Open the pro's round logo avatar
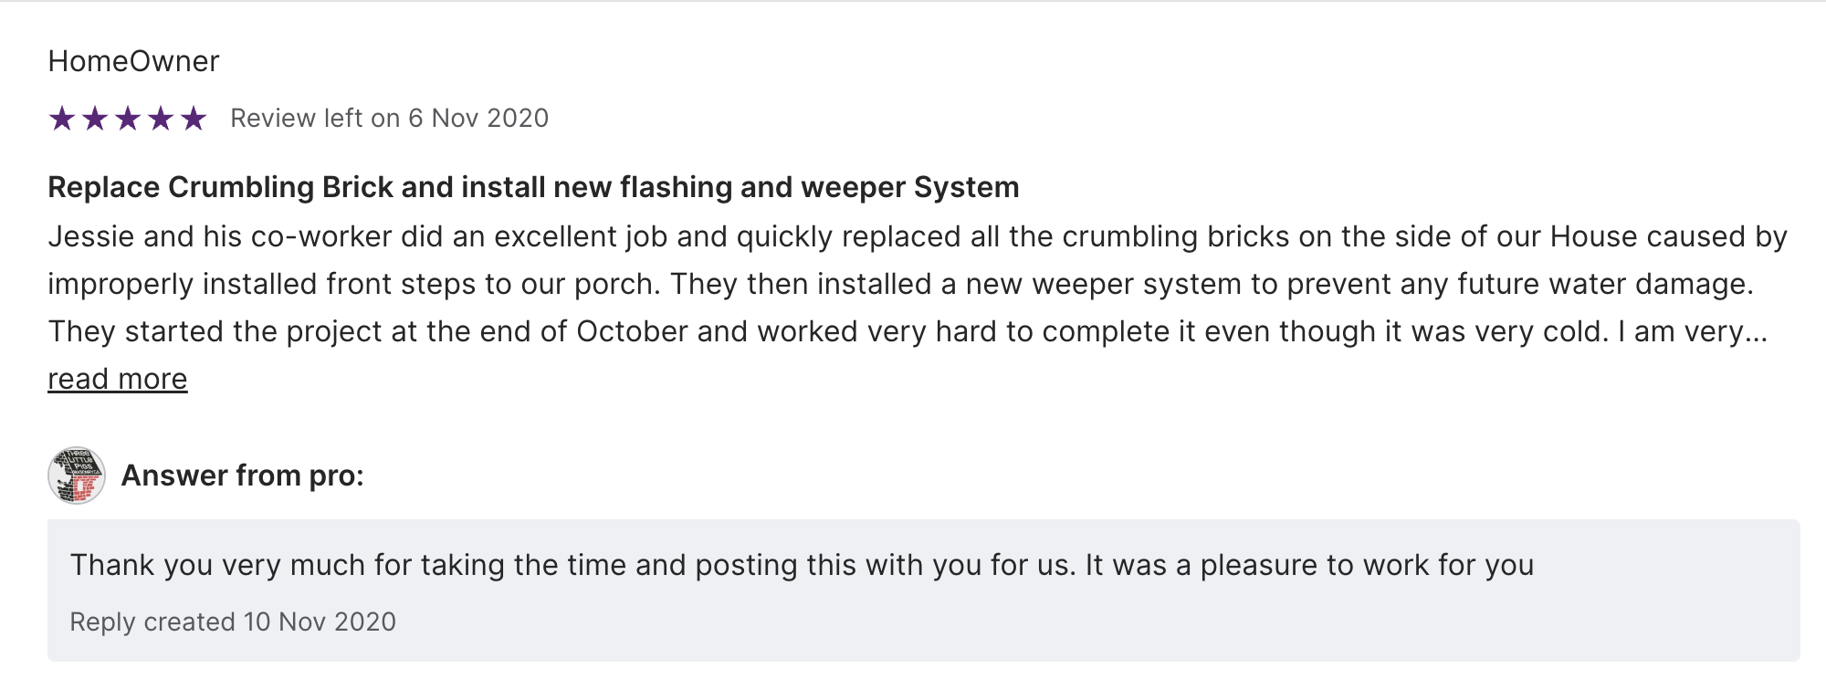1826x679 pixels. point(77,475)
